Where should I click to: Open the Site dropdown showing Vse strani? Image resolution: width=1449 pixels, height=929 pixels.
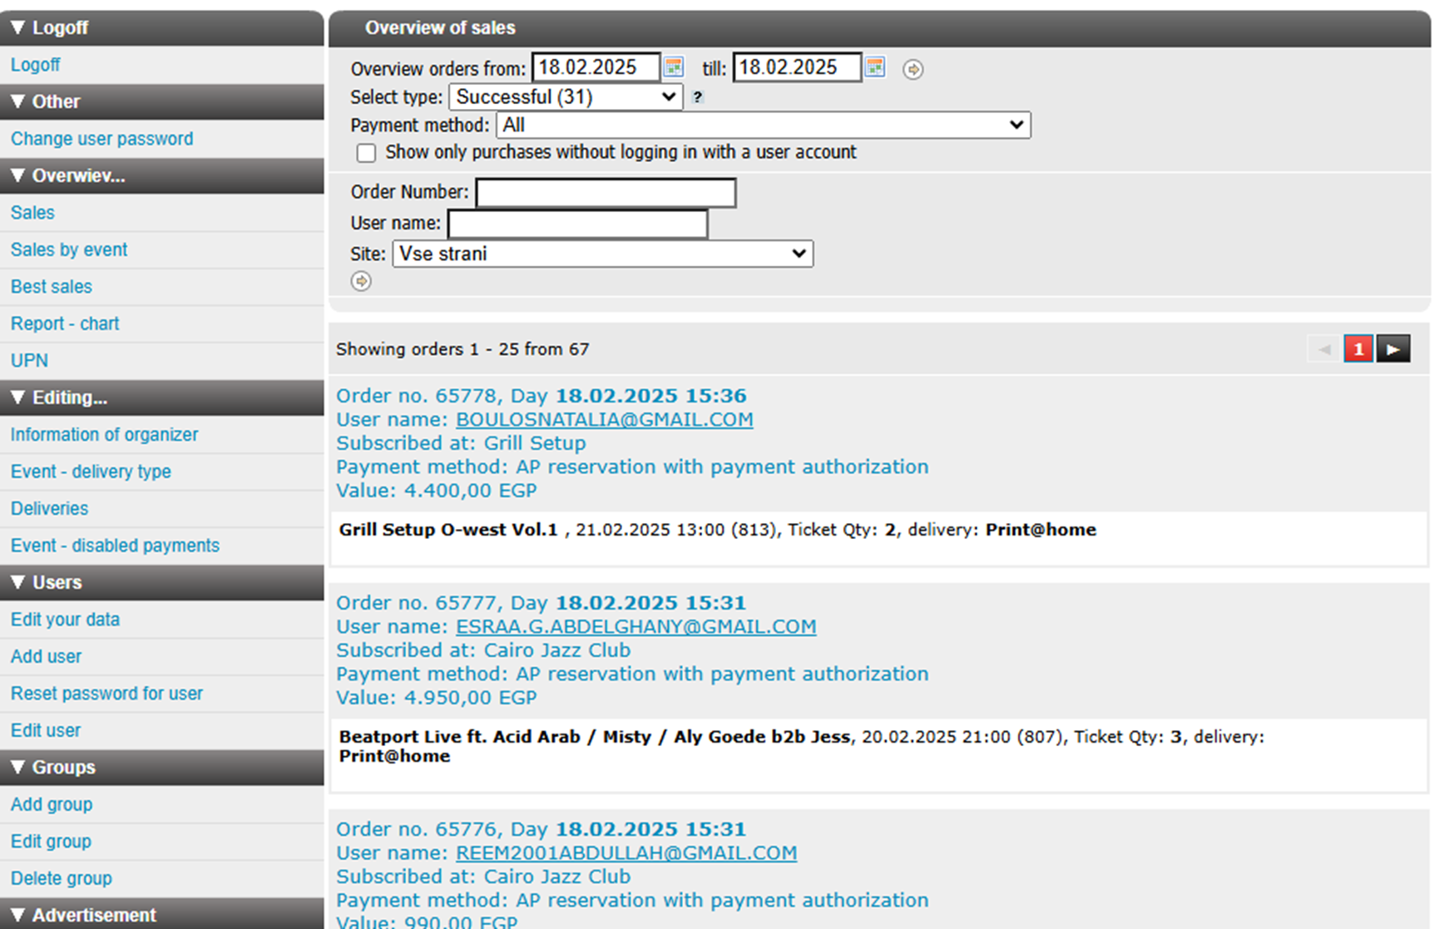pyautogui.click(x=603, y=254)
